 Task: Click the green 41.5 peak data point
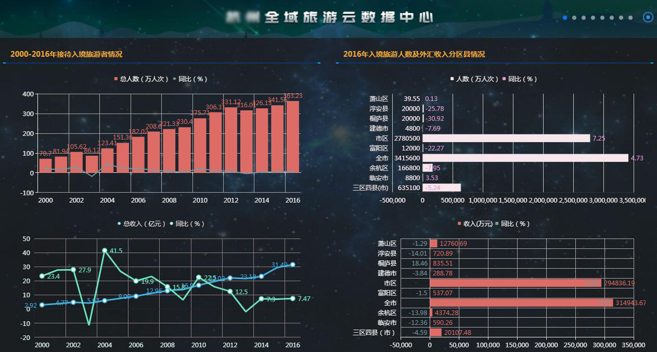point(105,250)
